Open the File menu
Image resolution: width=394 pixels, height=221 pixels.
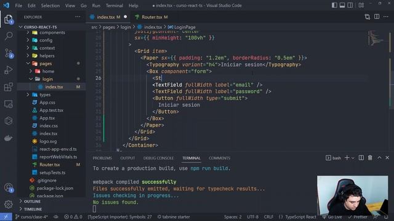tap(18, 6)
